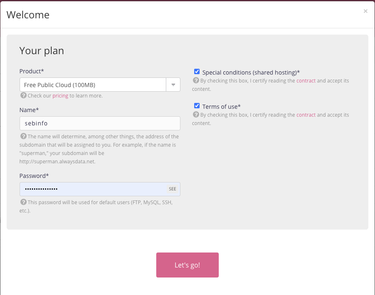The height and width of the screenshot is (295, 375).
Task: Click into the Name field containing sebinfo
Action: click(100, 123)
